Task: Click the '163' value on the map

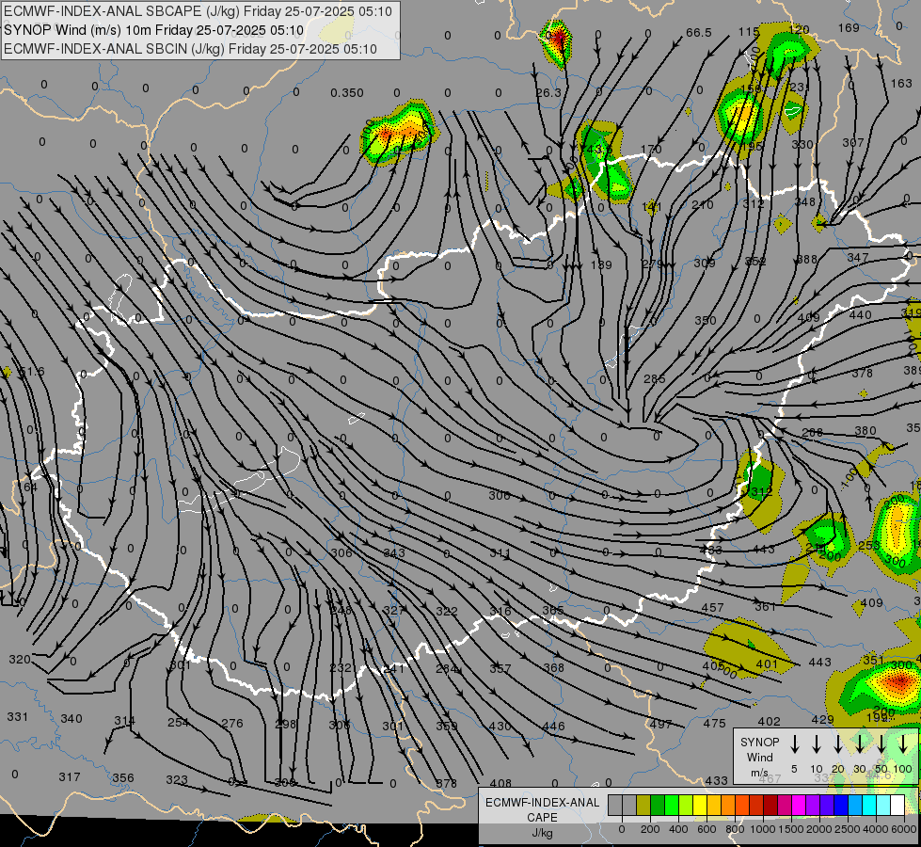Action: coord(901,84)
